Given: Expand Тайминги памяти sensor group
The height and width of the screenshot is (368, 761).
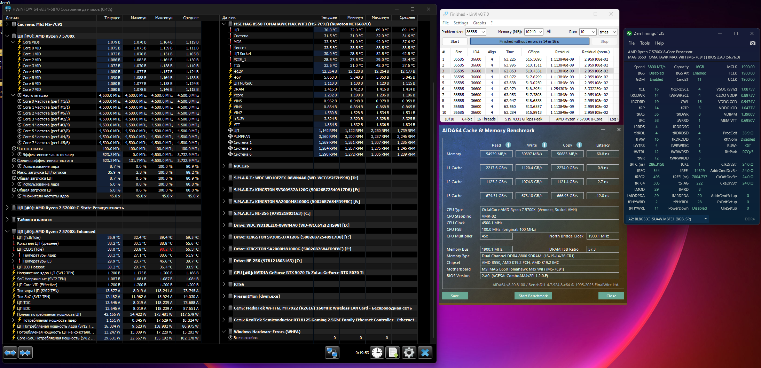Looking at the screenshot, I should pyautogui.click(x=7, y=220).
